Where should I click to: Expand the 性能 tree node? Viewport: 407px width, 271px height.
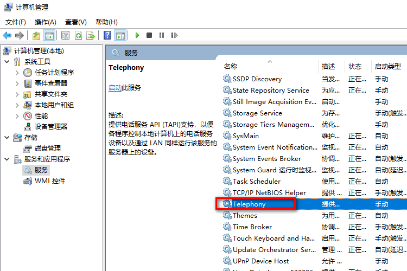[x=17, y=116]
